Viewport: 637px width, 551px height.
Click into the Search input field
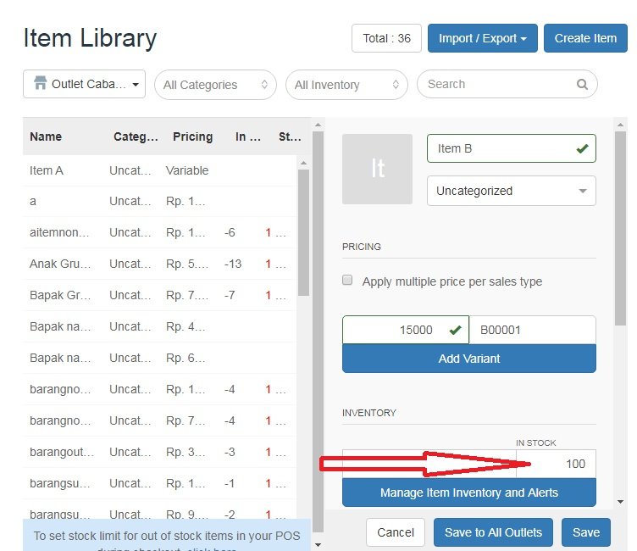click(496, 85)
